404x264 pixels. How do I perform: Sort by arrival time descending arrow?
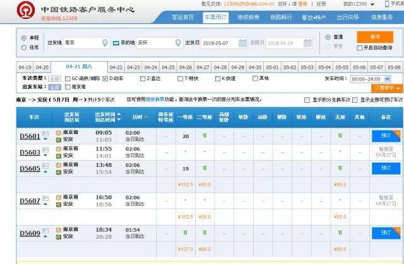click(119, 120)
